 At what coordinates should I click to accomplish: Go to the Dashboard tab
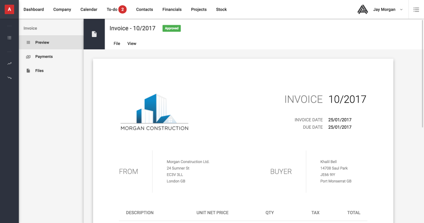click(x=34, y=9)
